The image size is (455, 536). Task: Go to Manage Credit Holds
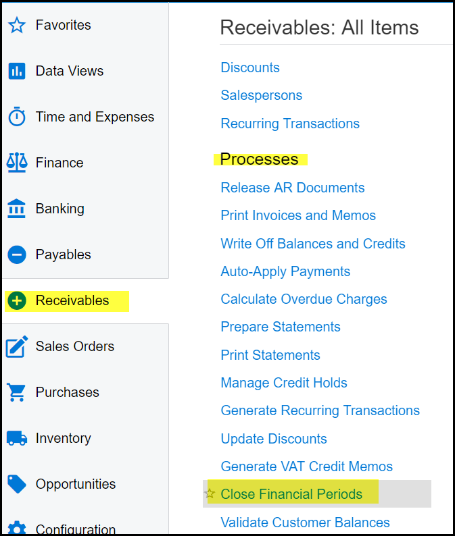click(284, 383)
